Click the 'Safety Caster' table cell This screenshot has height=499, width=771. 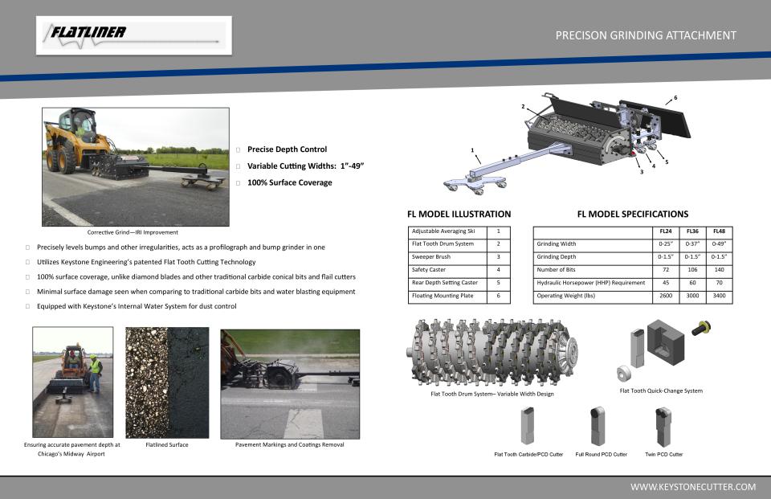[447, 270]
